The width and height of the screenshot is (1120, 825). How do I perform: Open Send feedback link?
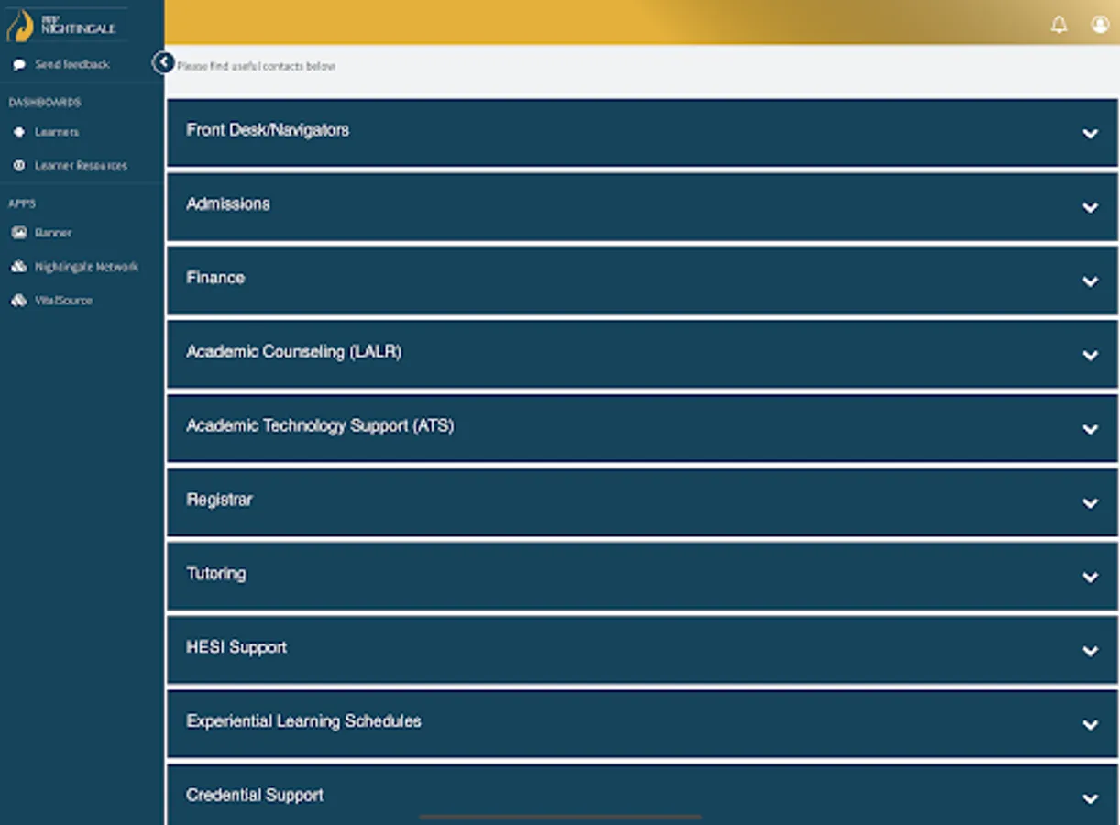tap(72, 64)
